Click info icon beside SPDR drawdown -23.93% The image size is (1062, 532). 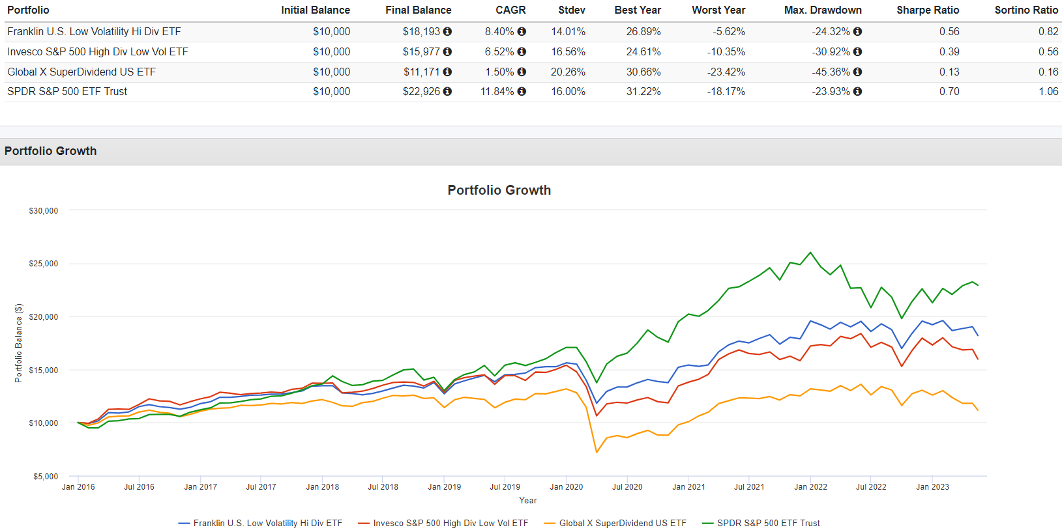point(857,91)
